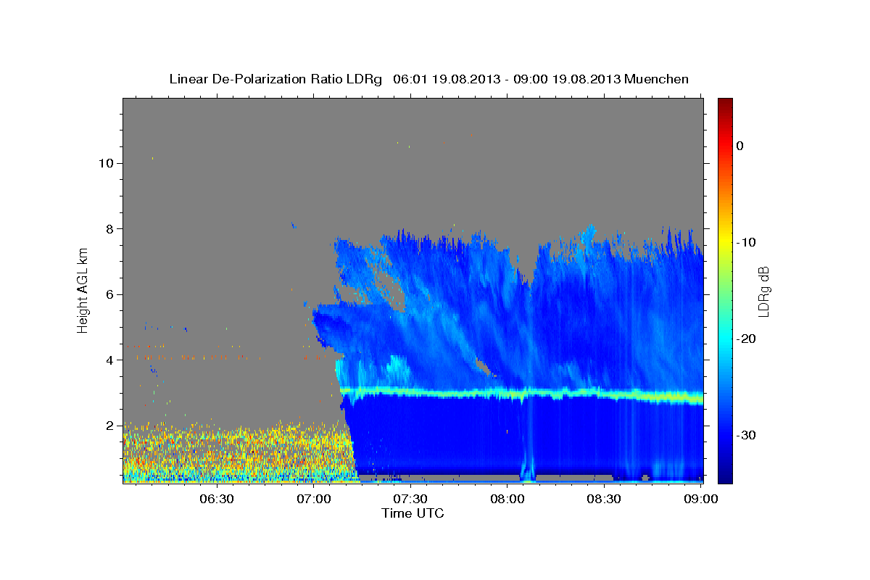Viewport: 870px width, 580px height.
Task: Click the Height AGL km axis title
Action: pyautogui.click(x=83, y=290)
